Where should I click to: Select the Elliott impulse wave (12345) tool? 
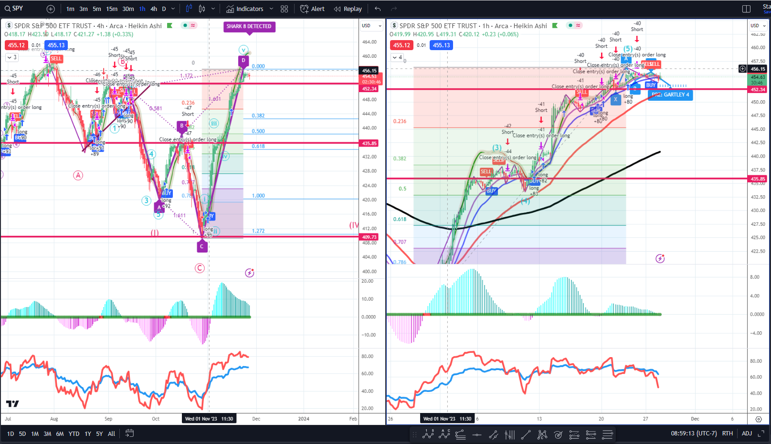[428, 434]
